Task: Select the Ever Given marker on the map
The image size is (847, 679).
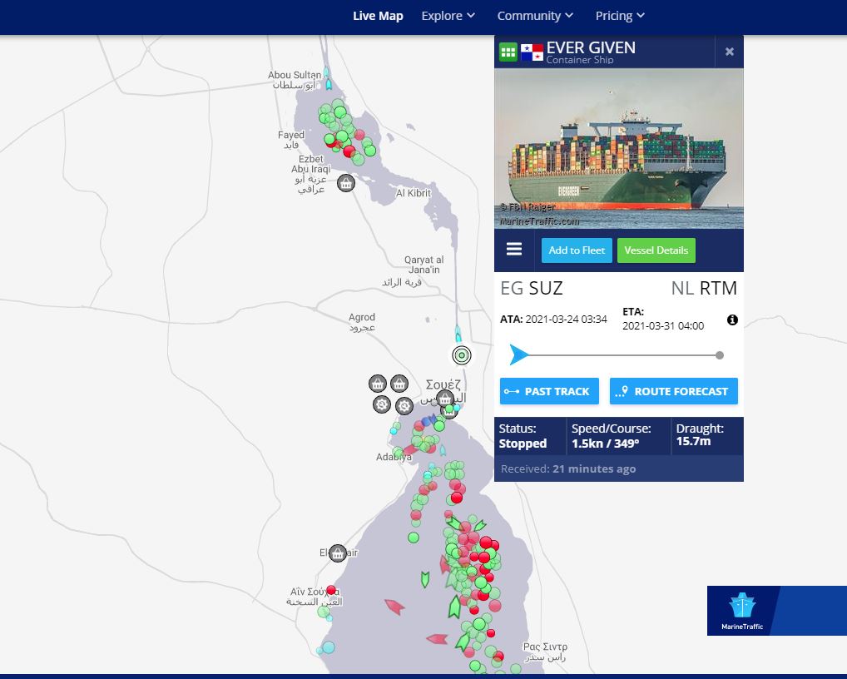Action: [x=461, y=355]
